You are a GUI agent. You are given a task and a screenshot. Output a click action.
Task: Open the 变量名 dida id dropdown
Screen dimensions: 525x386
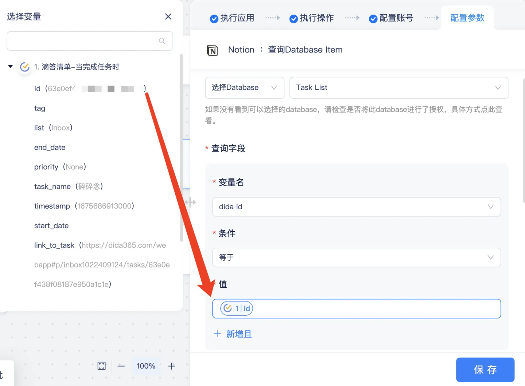(357, 207)
